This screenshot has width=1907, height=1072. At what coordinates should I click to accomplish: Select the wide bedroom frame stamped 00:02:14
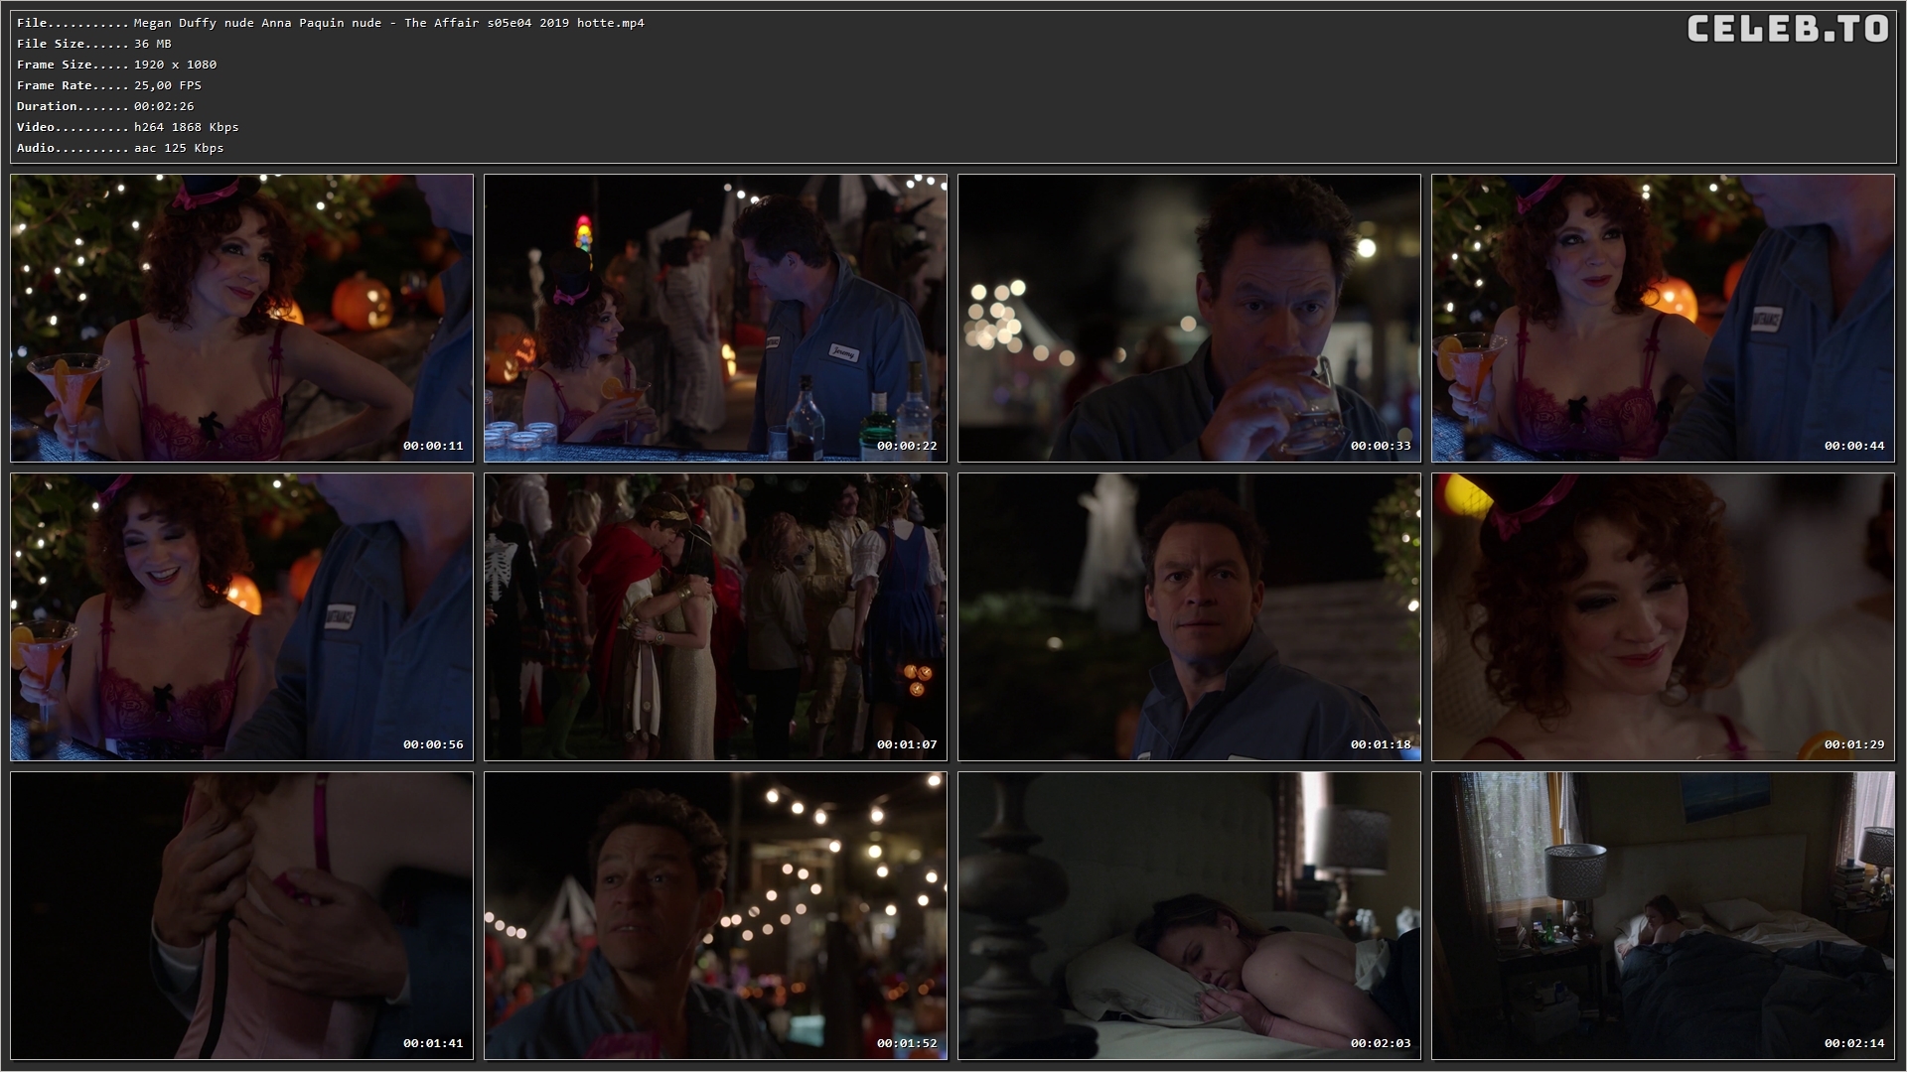(1663, 916)
